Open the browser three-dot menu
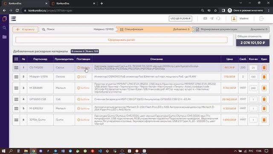273x154 pixels. [x=269, y=10]
